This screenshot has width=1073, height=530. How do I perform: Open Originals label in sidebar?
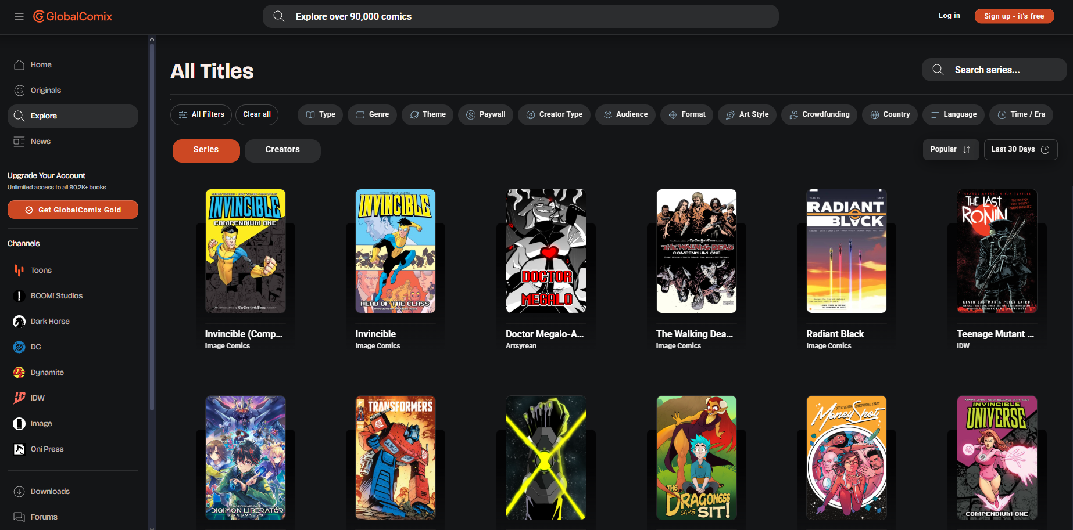[x=46, y=91]
